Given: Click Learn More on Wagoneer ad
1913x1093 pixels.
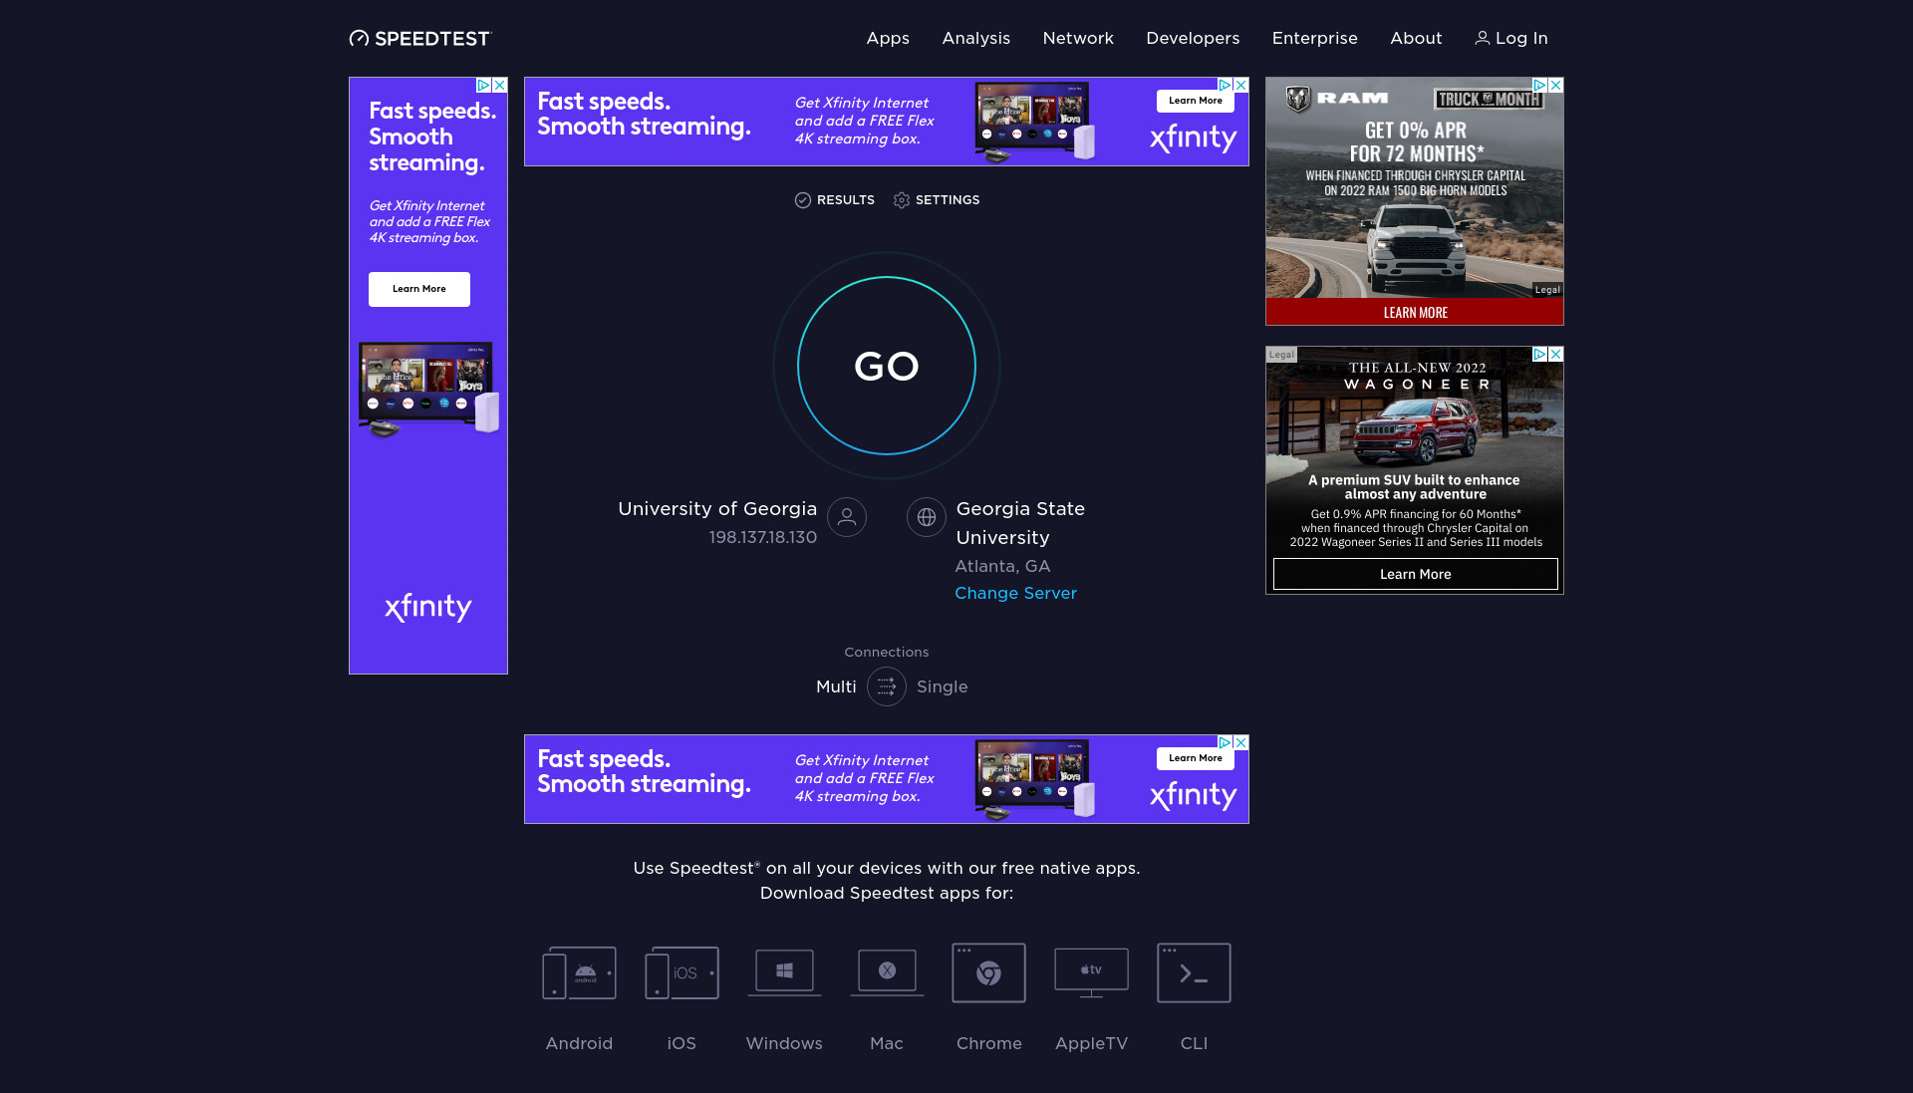Looking at the screenshot, I should [1416, 574].
